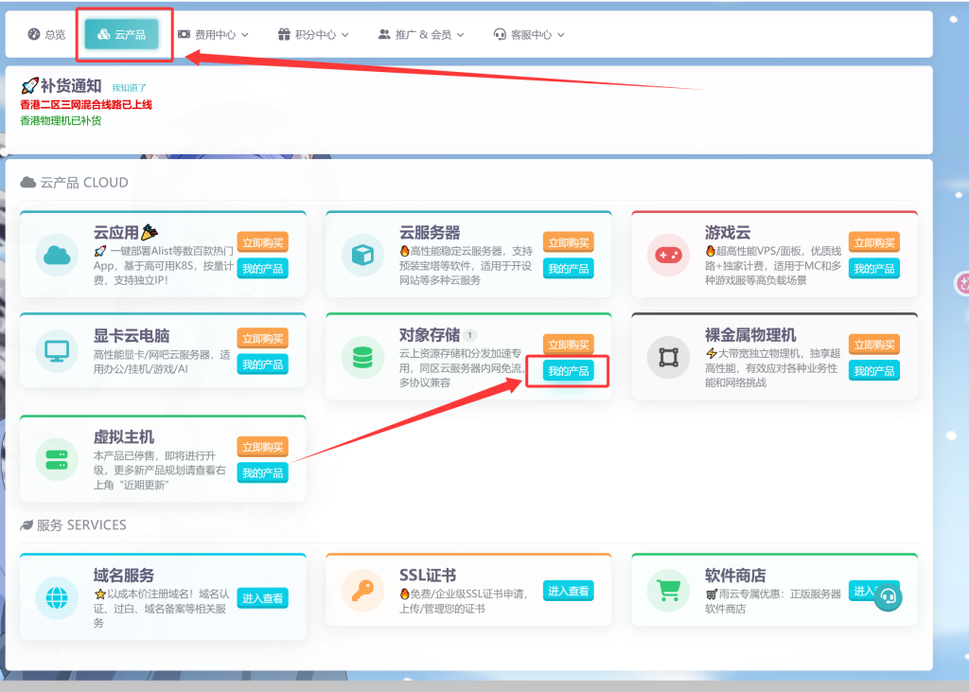Click the SSL证书 key icon
The width and height of the screenshot is (969, 692).
[362, 591]
